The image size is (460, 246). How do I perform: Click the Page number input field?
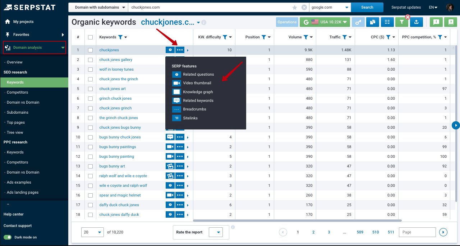[x=417, y=232]
